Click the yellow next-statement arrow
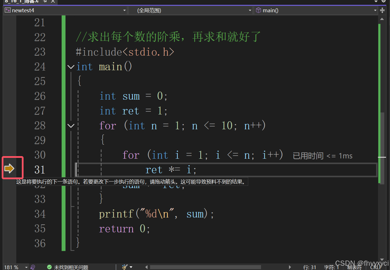This screenshot has width=390, height=270. point(9,168)
